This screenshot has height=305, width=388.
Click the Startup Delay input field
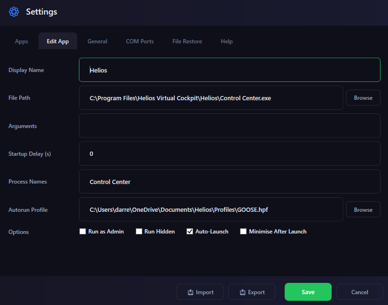(x=229, y=154)
